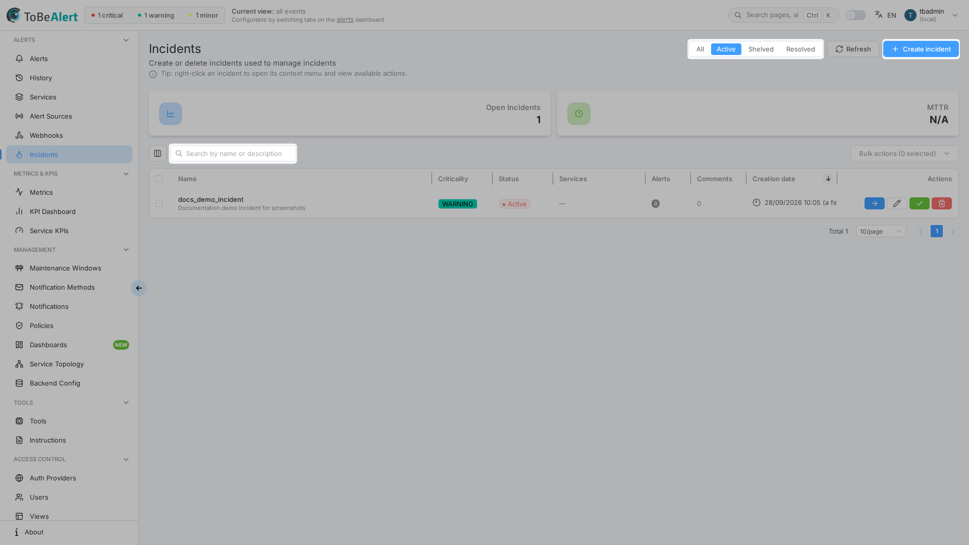Click the language EN selector

pyautogui.click(x=885, y=15)
